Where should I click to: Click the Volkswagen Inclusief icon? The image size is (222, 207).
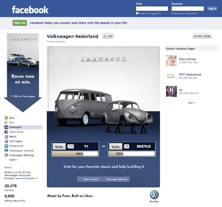[x=6, y=150]
